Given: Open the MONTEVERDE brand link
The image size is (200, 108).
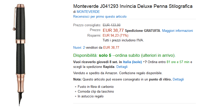Looking at the screenshot, I should point(88,12).
